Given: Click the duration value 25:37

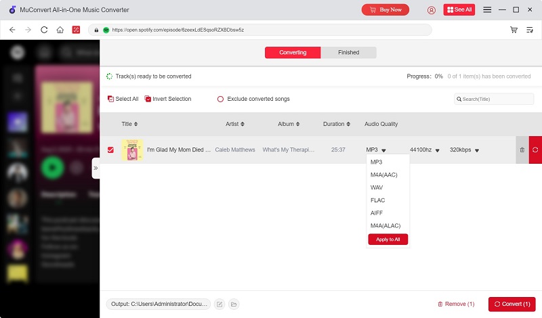Looking at the screenshot, I should pos(338,150).
